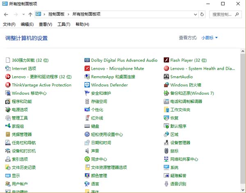The width and height of the screenshot is (246, 193).
Task: Click the Lenovo System Health icon
Action: click(166, 68)
